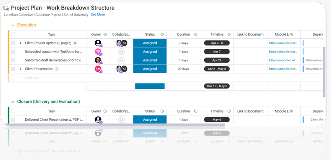
Task: Click + Add task field in Execution
Action: pos(31,78)
